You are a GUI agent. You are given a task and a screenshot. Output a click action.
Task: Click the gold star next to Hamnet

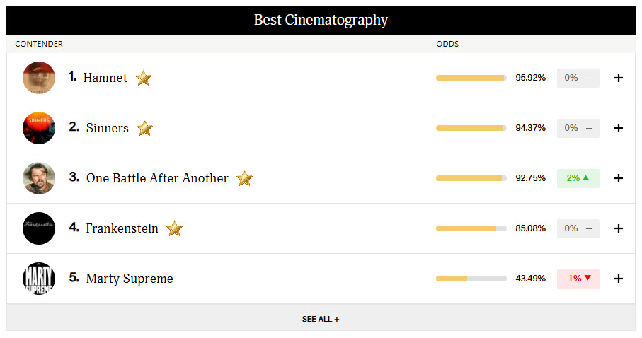143,78
